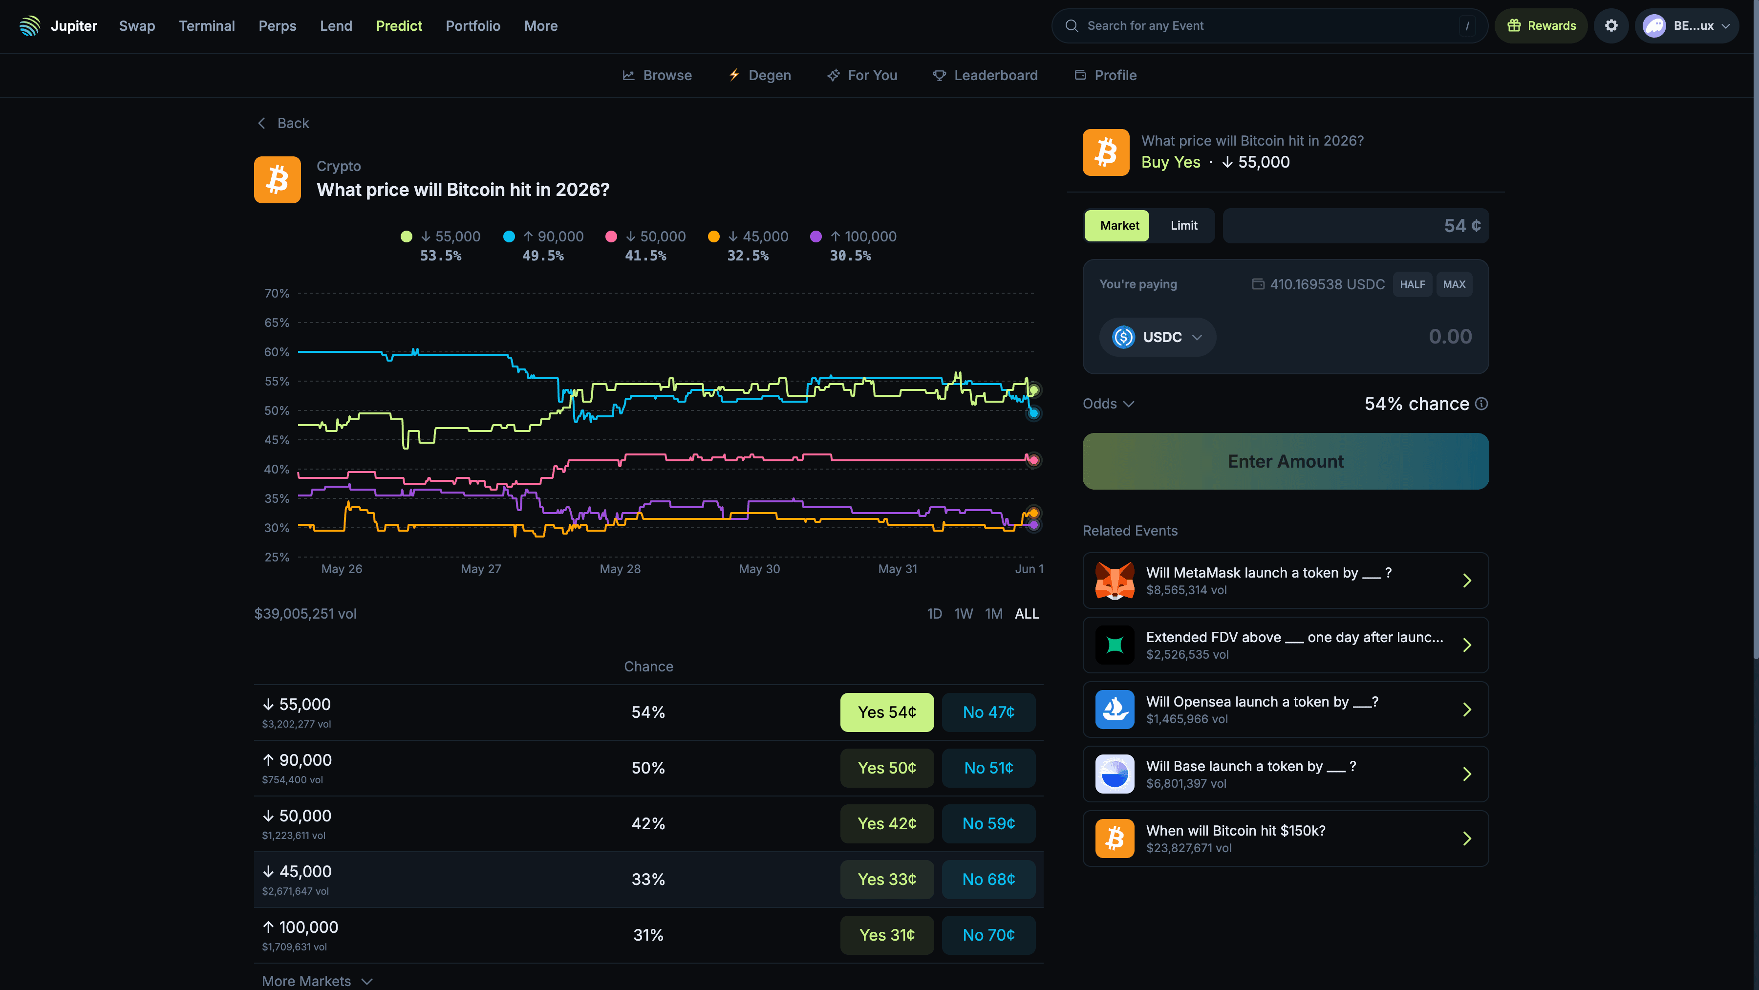Image resolution: width=1759 pixels, height=990 pixels.
Task: Click the wallet avatar icon
Action: (1654, 26)
